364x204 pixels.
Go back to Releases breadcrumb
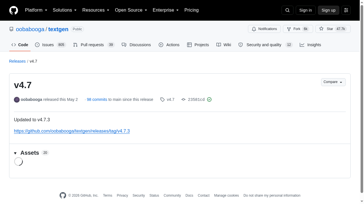[x=17, y=61]
